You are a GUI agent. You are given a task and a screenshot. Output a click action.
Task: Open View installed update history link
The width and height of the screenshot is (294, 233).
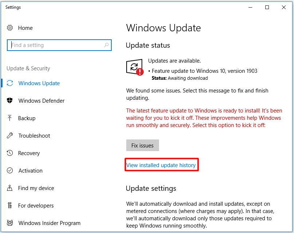161,165
